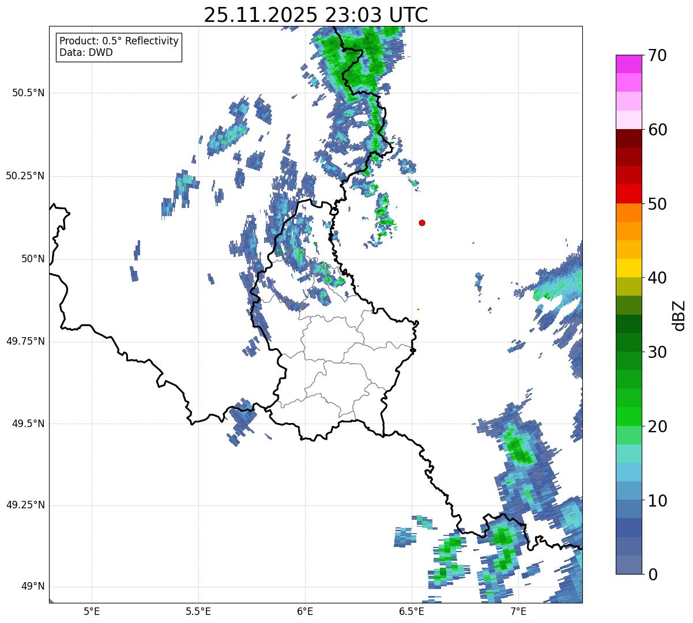Screen dimensions: 693x623
Task: Click the 6.5°E longitude label
Action: click(412, 612)
